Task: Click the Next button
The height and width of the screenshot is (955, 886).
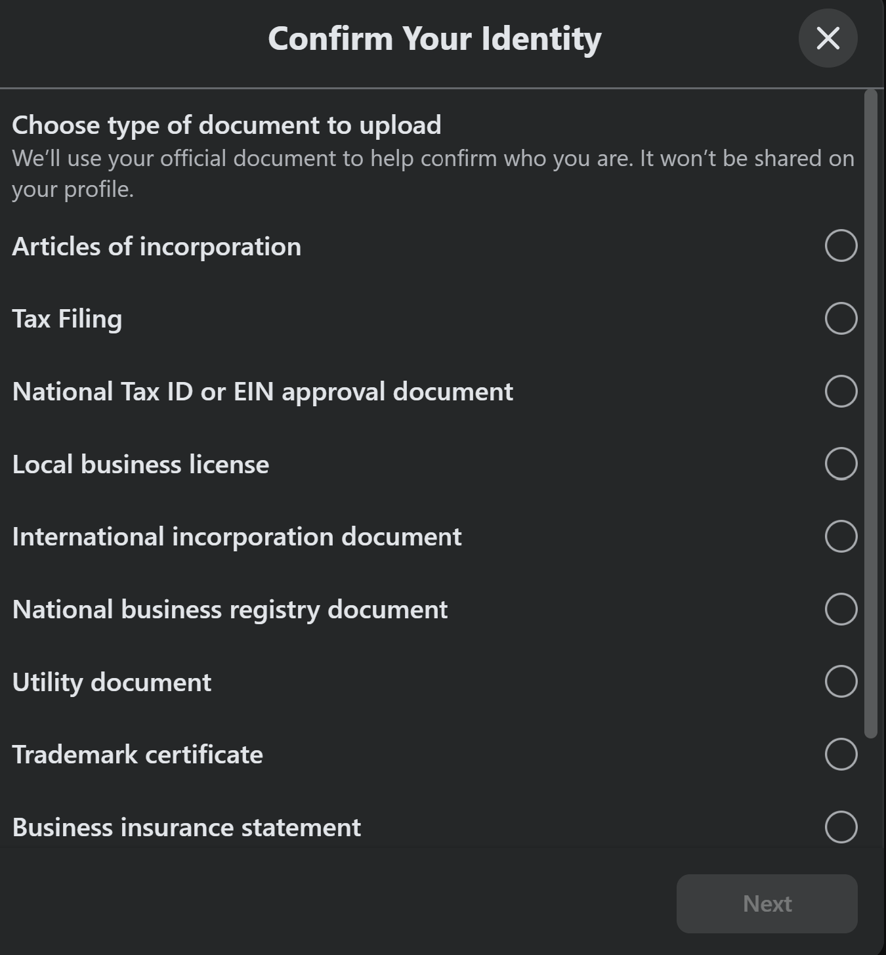Action: coord(767,904)
